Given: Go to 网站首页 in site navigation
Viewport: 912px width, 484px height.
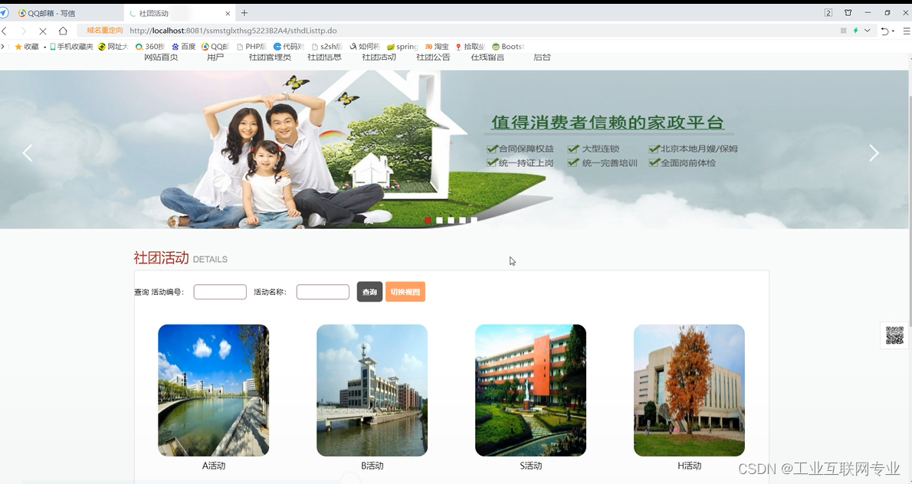Looking at the screenshot, I should click(x=161, y=57).
